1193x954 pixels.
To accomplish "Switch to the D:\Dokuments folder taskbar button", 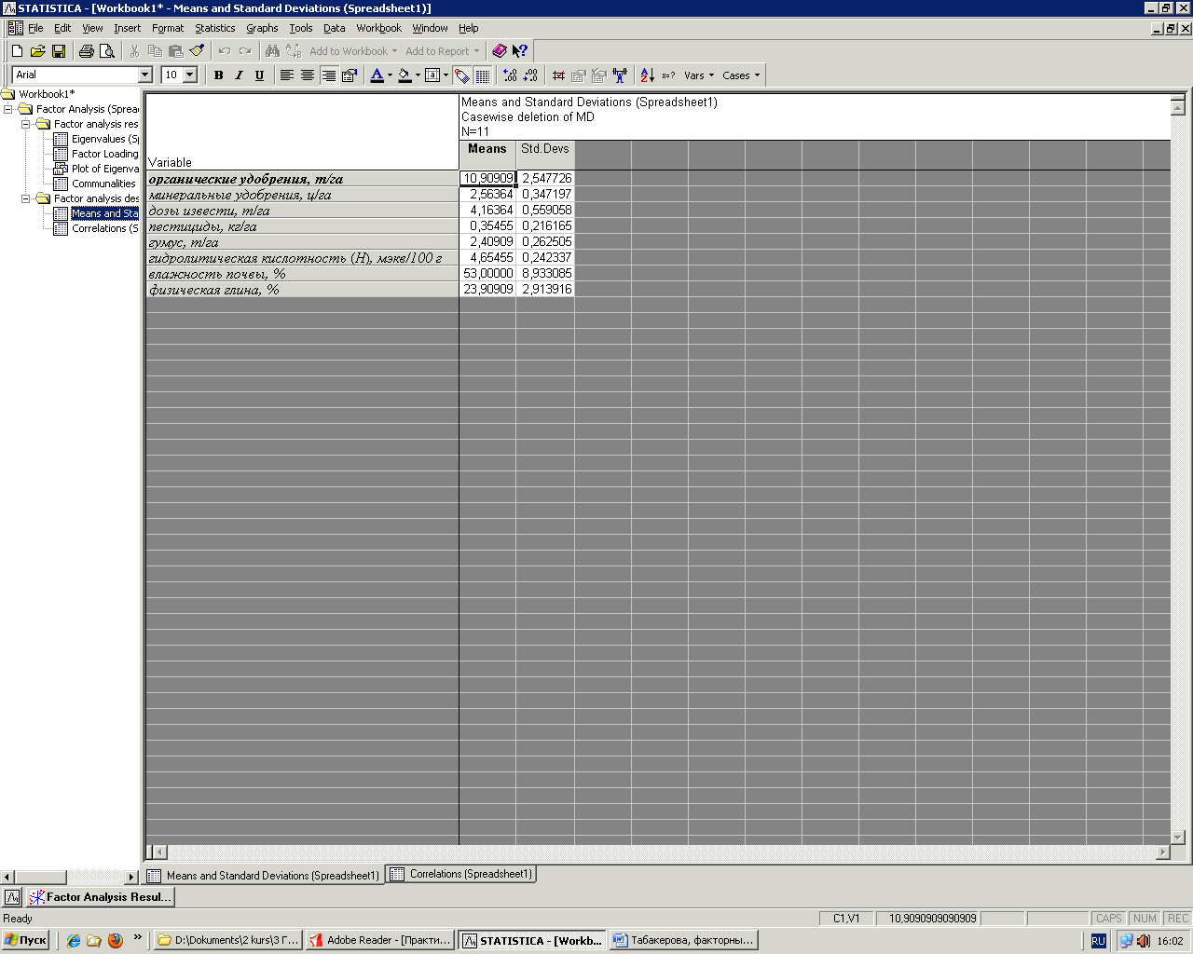I will click(x=228, y=941).
